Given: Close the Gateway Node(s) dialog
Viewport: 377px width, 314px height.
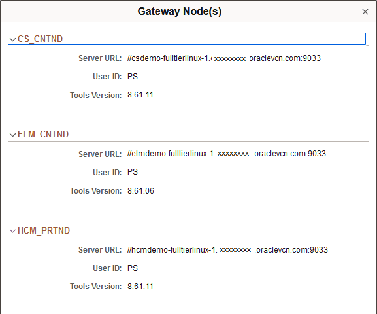Looking at the screenshot, I should (365, 12).
